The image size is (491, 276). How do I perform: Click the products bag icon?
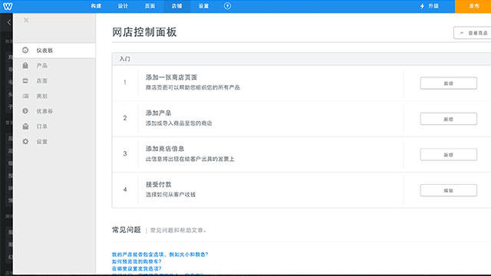pos(25,65)
